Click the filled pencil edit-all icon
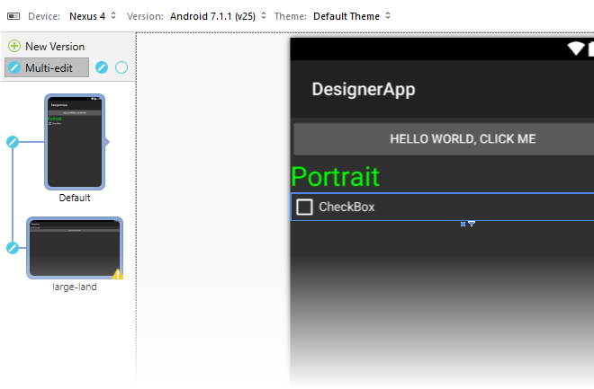 (x=102, y=67)
